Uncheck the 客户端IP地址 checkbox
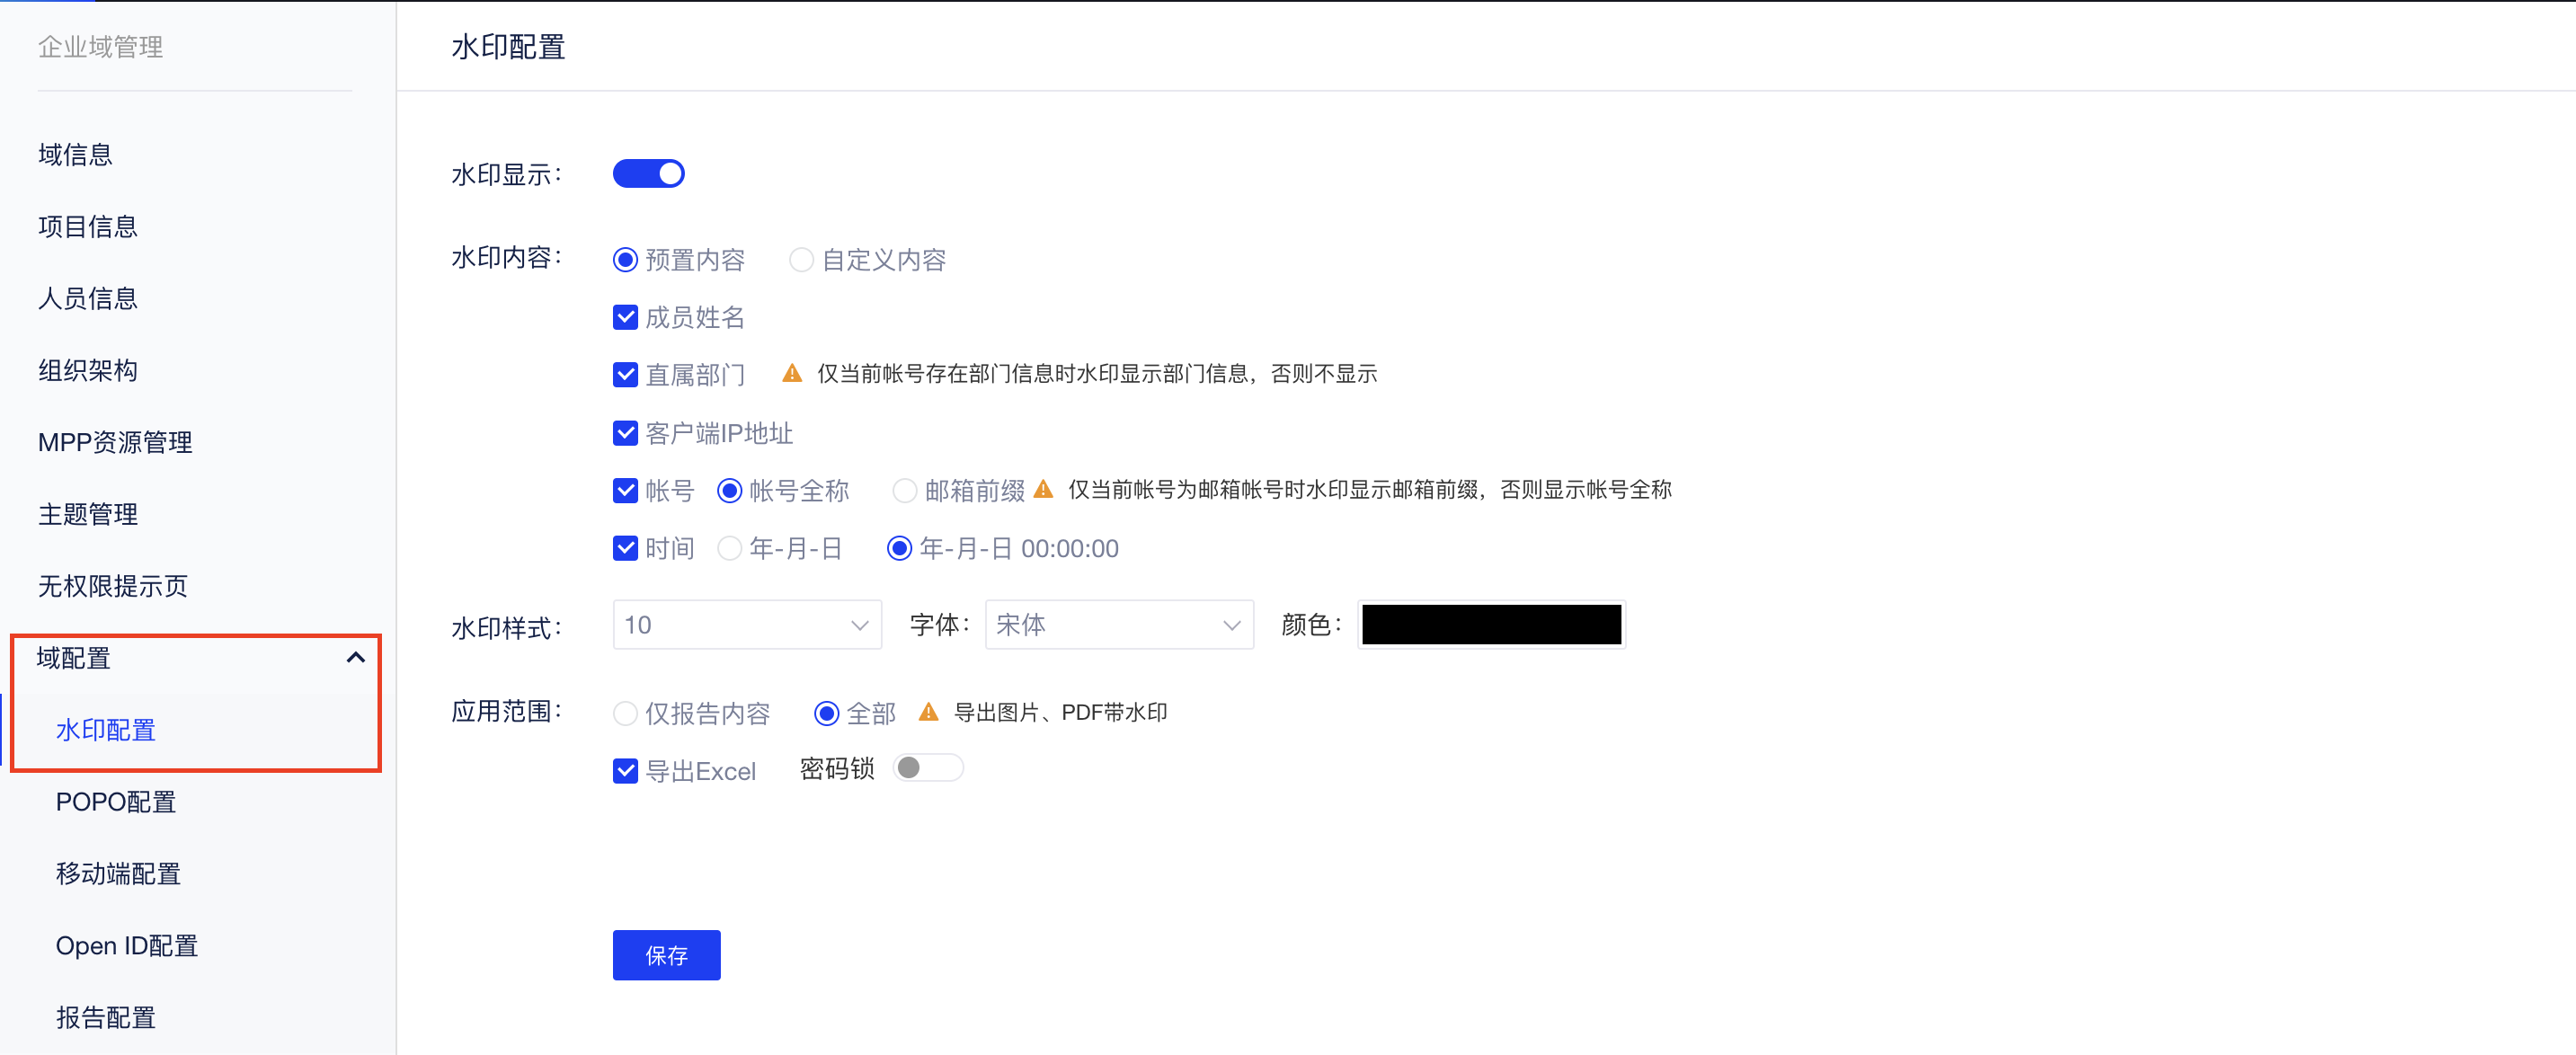Screen dimensions: 2576x1055 pyautogui.click(x=625, y=432)
